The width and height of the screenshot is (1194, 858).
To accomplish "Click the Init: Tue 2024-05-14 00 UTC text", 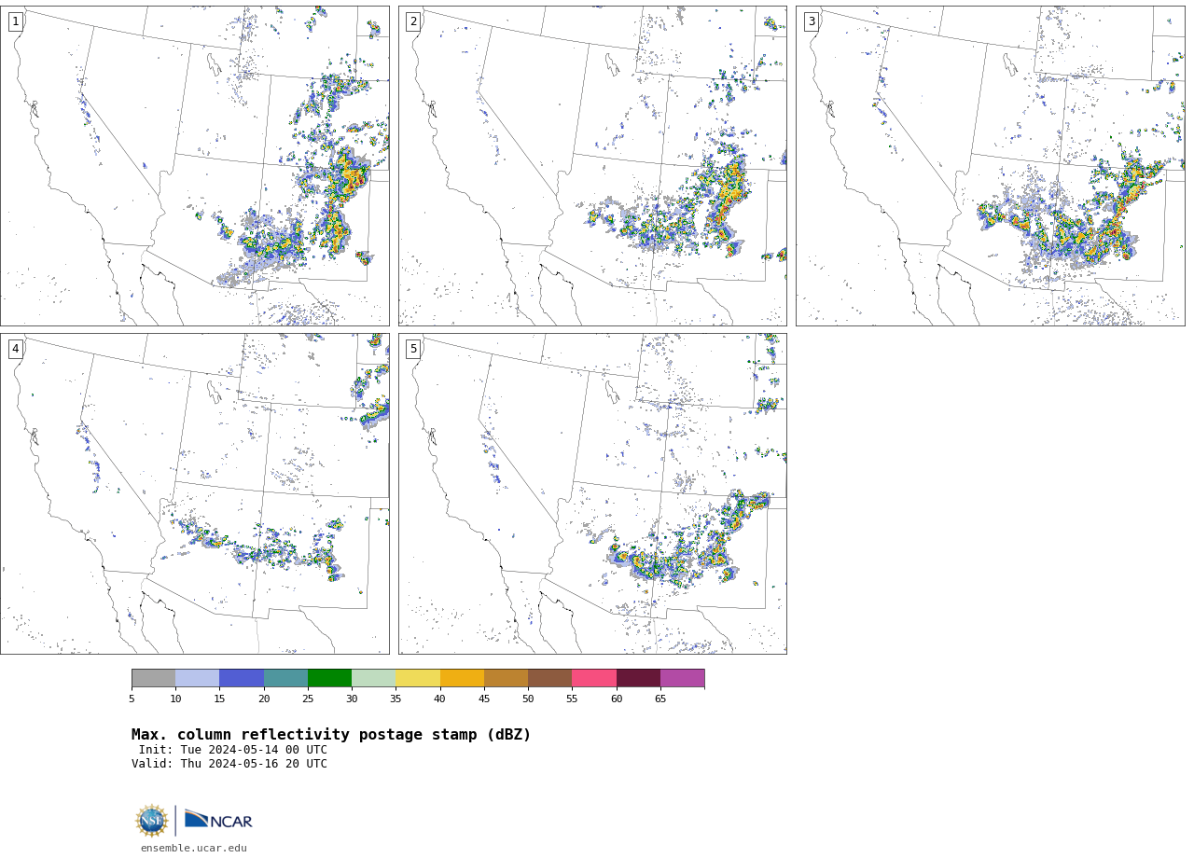I will tap(233, 750).
